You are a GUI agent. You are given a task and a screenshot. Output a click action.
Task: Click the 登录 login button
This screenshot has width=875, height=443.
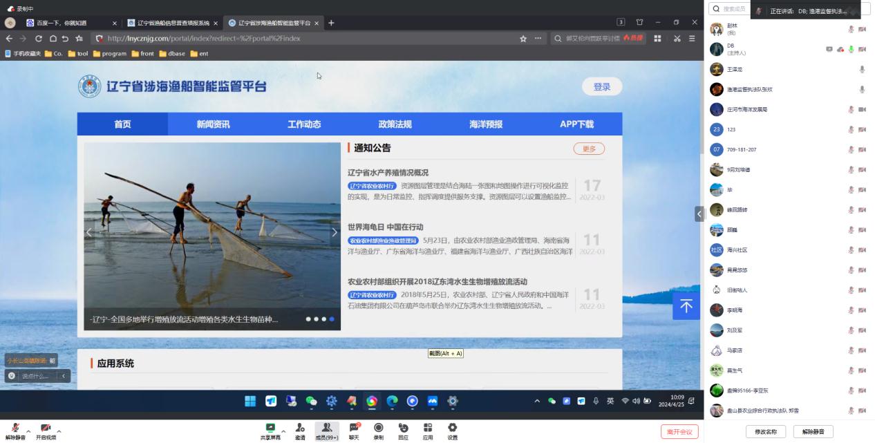(x=601, y=86)
